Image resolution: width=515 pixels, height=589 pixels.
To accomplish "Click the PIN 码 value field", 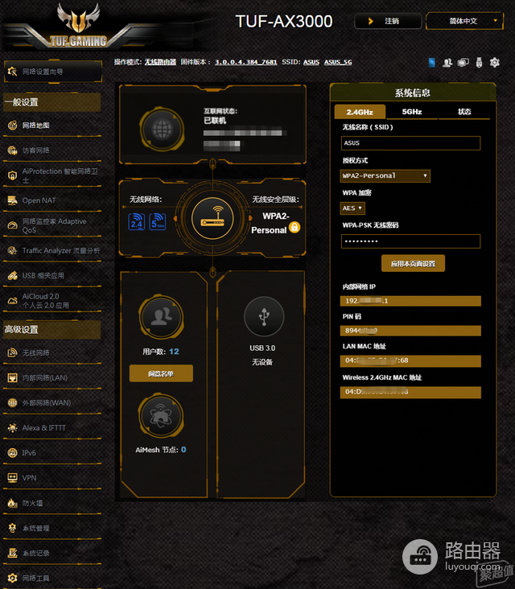I will point(410,331).
